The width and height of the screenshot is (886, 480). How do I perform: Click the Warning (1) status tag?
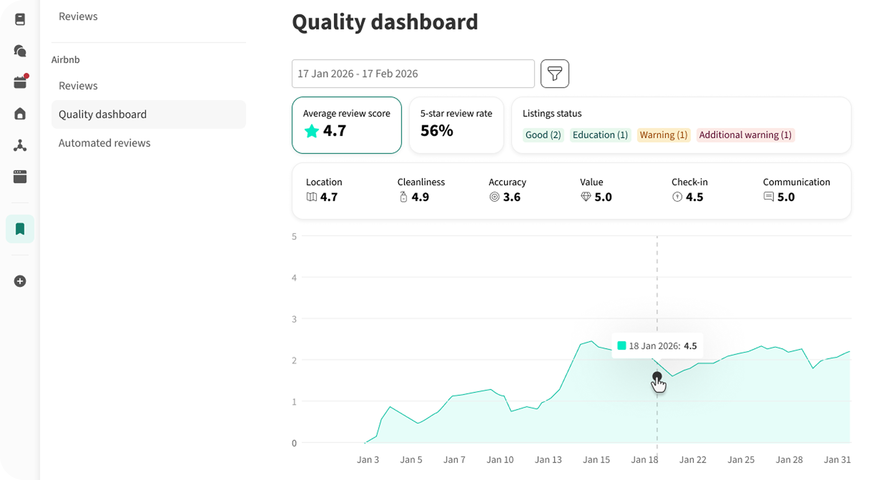663,135
